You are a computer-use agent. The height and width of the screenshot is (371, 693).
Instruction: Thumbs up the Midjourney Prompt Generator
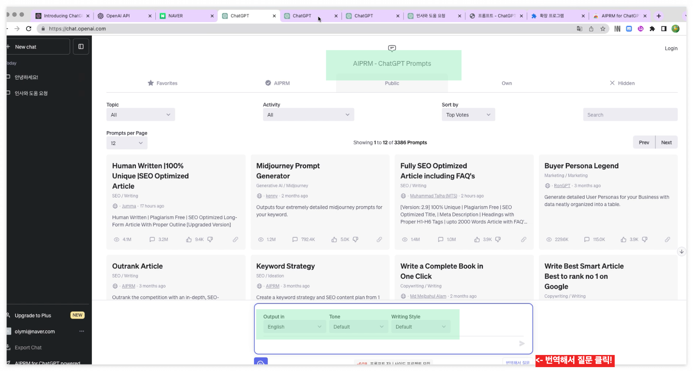point(334,239)
